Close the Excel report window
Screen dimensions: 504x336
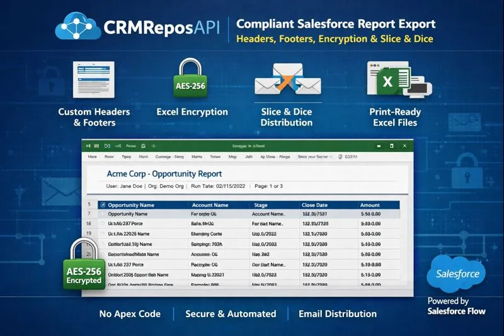pyautogui.click(x=404, y=146)
